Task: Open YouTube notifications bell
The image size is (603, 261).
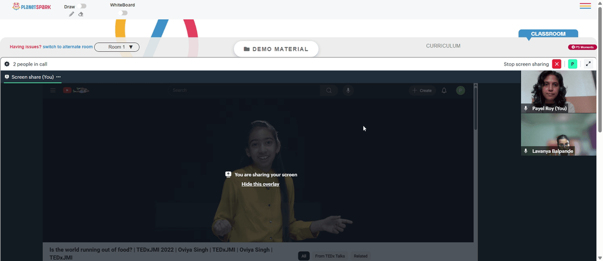Action: tap(444, 90)
